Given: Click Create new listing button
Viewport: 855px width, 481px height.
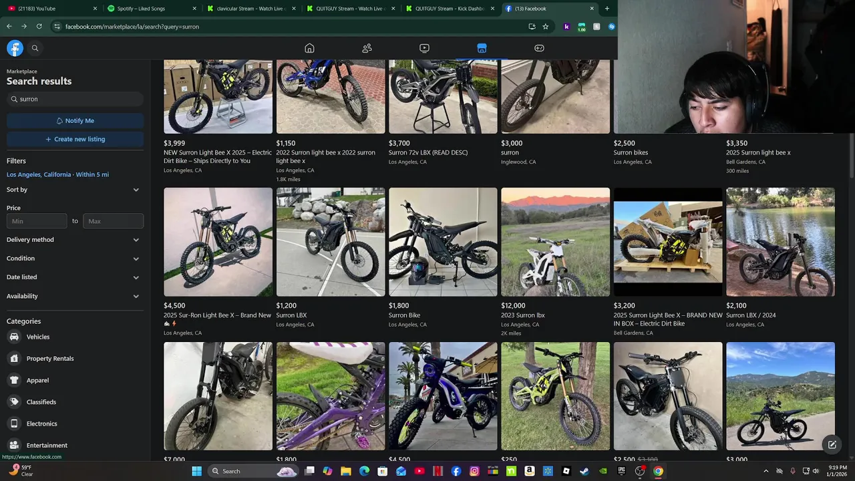Looking at the screenshot, I should [75, 139].
